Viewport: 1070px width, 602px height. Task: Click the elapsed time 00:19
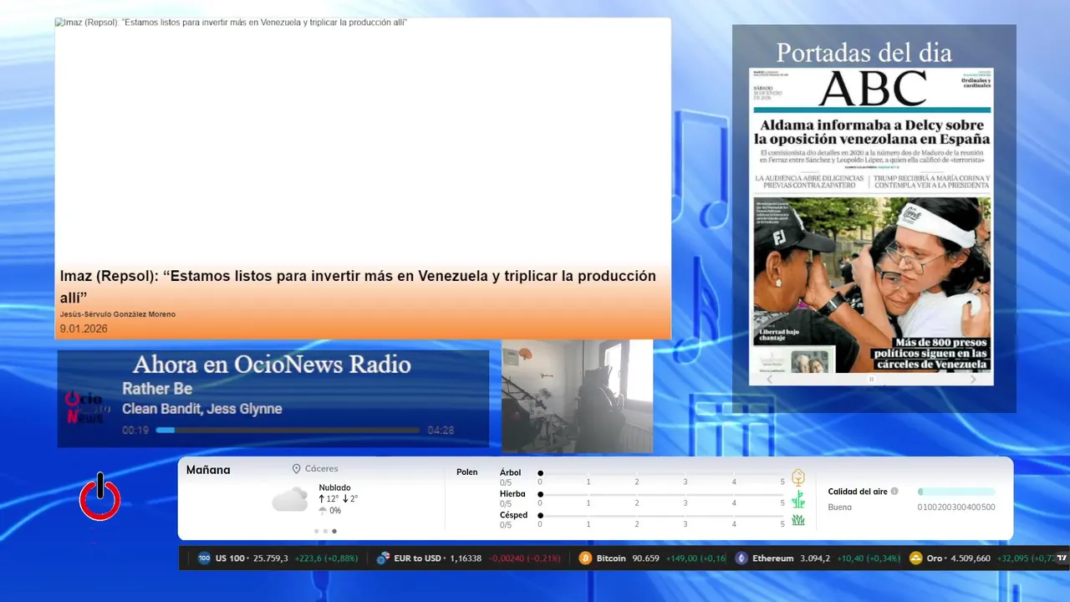[135, 431]
